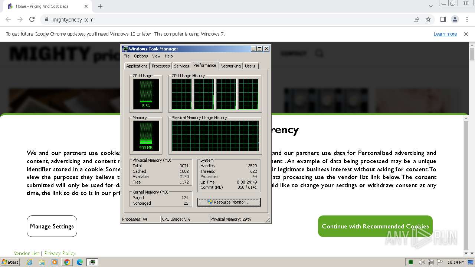
Task: Open the Windows Start button
Action: [10, 262]
